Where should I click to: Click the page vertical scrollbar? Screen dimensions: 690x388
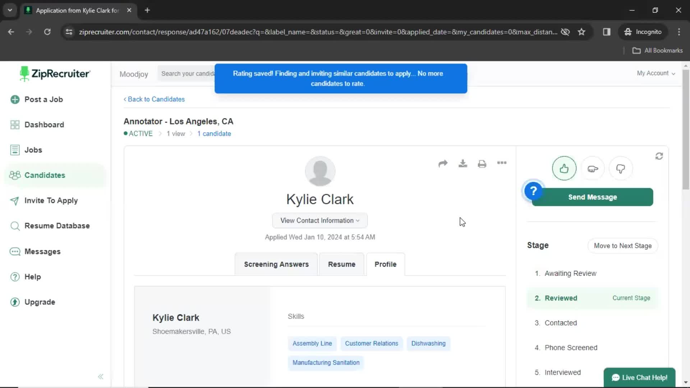click(x=686, y=129)
